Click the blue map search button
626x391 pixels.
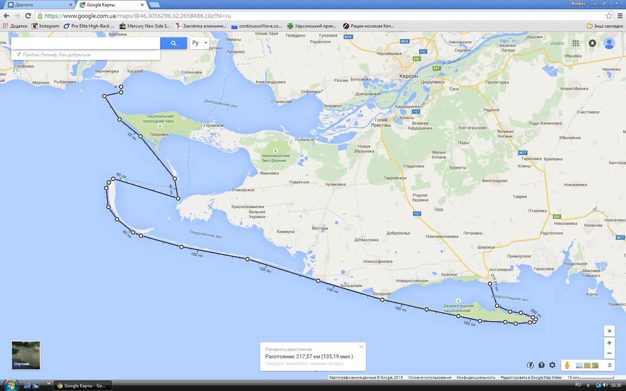click(x=174, y=43)
